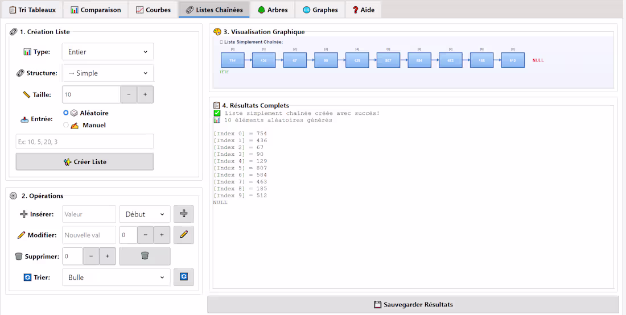The height and width of the screenshot is (315, 626).
Task: Click the green TÊTE label
Action: pyautogui.click(x=224, y=72)
